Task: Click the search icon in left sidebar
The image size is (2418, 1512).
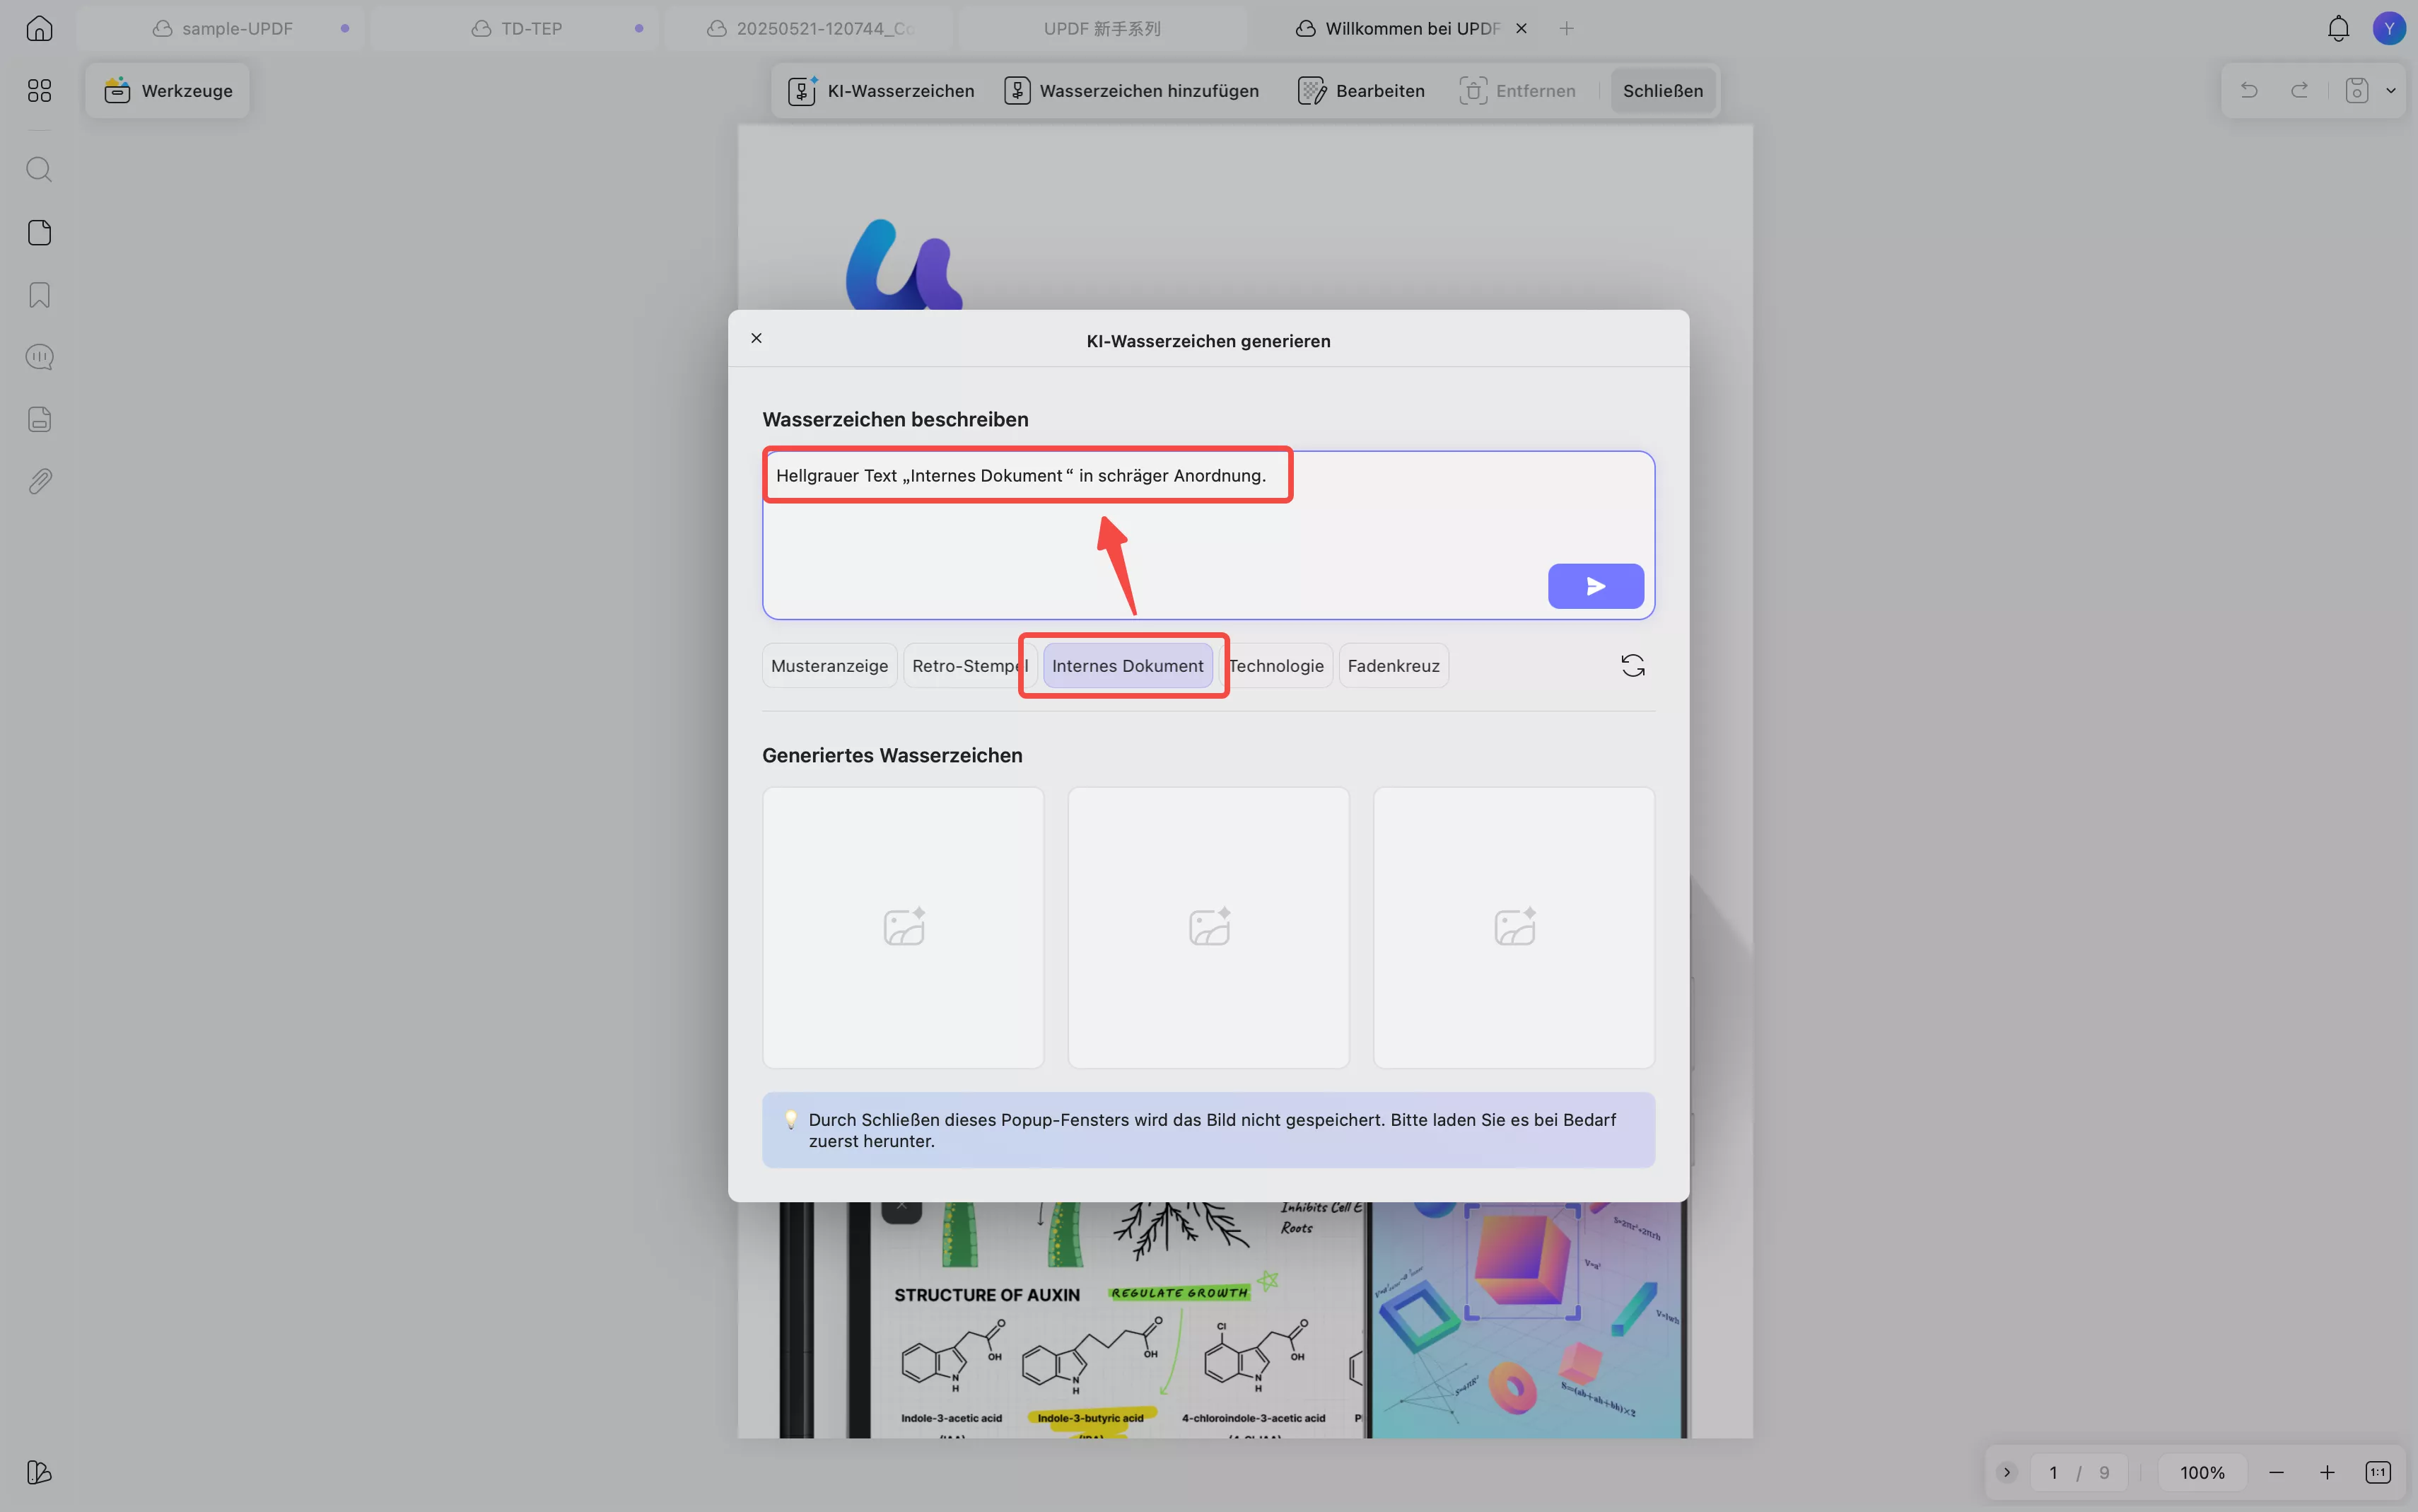Action: tap(39, 169)
